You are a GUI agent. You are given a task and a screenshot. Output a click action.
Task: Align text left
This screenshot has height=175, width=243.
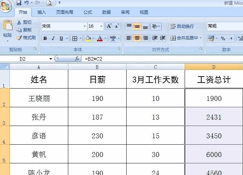click(129, 38)
